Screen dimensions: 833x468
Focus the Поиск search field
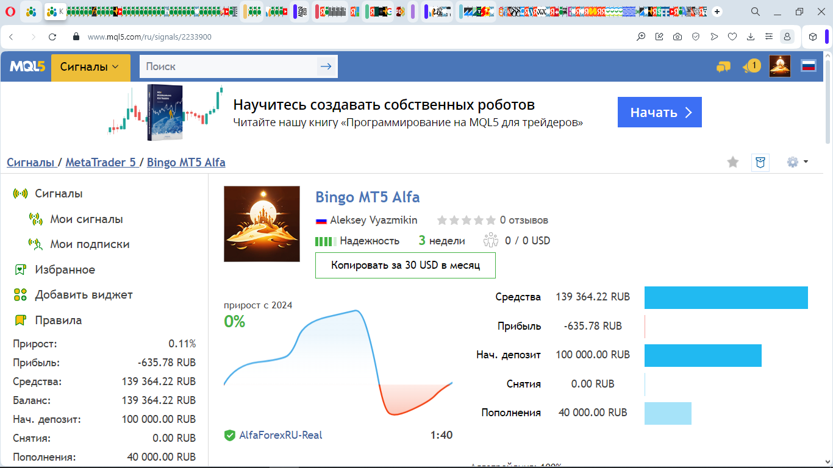(229, 66)
